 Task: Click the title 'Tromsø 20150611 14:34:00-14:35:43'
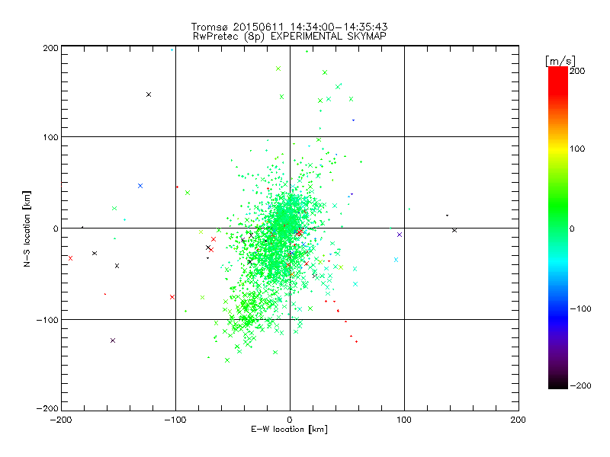pos(290,27)
